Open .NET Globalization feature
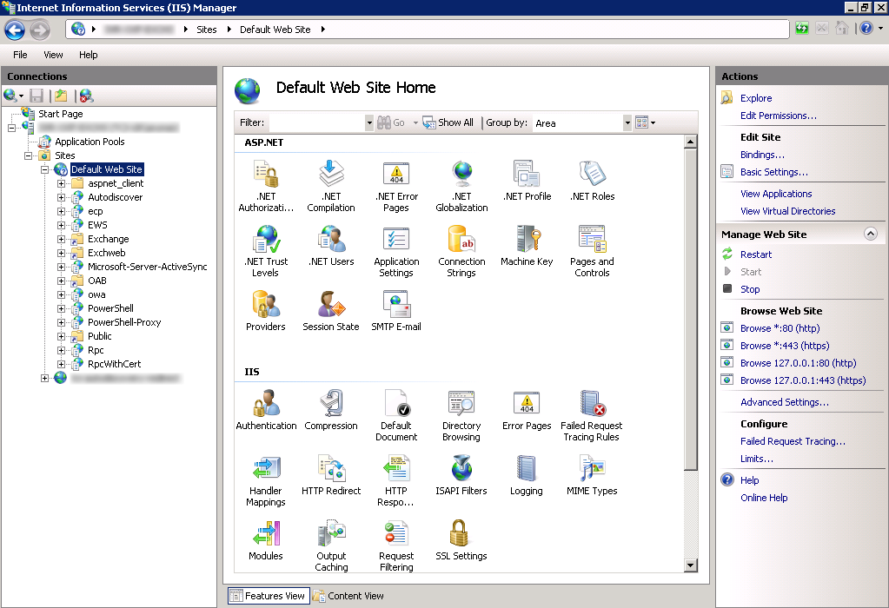889x608 pixels. (x=461, y=186)
